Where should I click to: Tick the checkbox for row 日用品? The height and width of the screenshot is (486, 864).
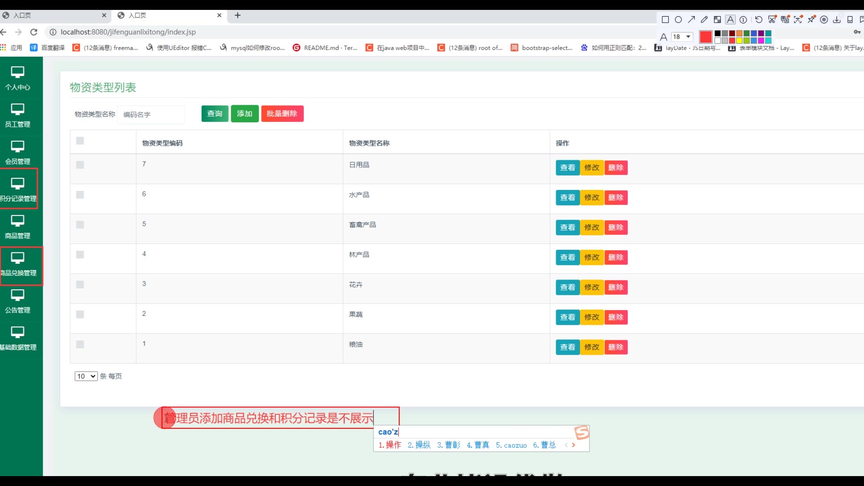pyautogui.click(x=80, y=165)
